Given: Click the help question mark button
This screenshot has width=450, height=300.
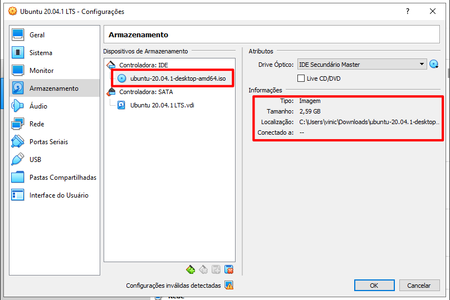Looking at the screenshot, I should pyautogui.click(x=408, y=11).
